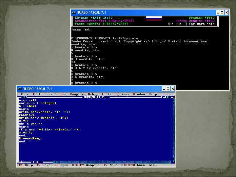The width and height of the screenshot is (236, 177).
Task: Click the Russian flag in console header
Action: [x=154, y=19]
